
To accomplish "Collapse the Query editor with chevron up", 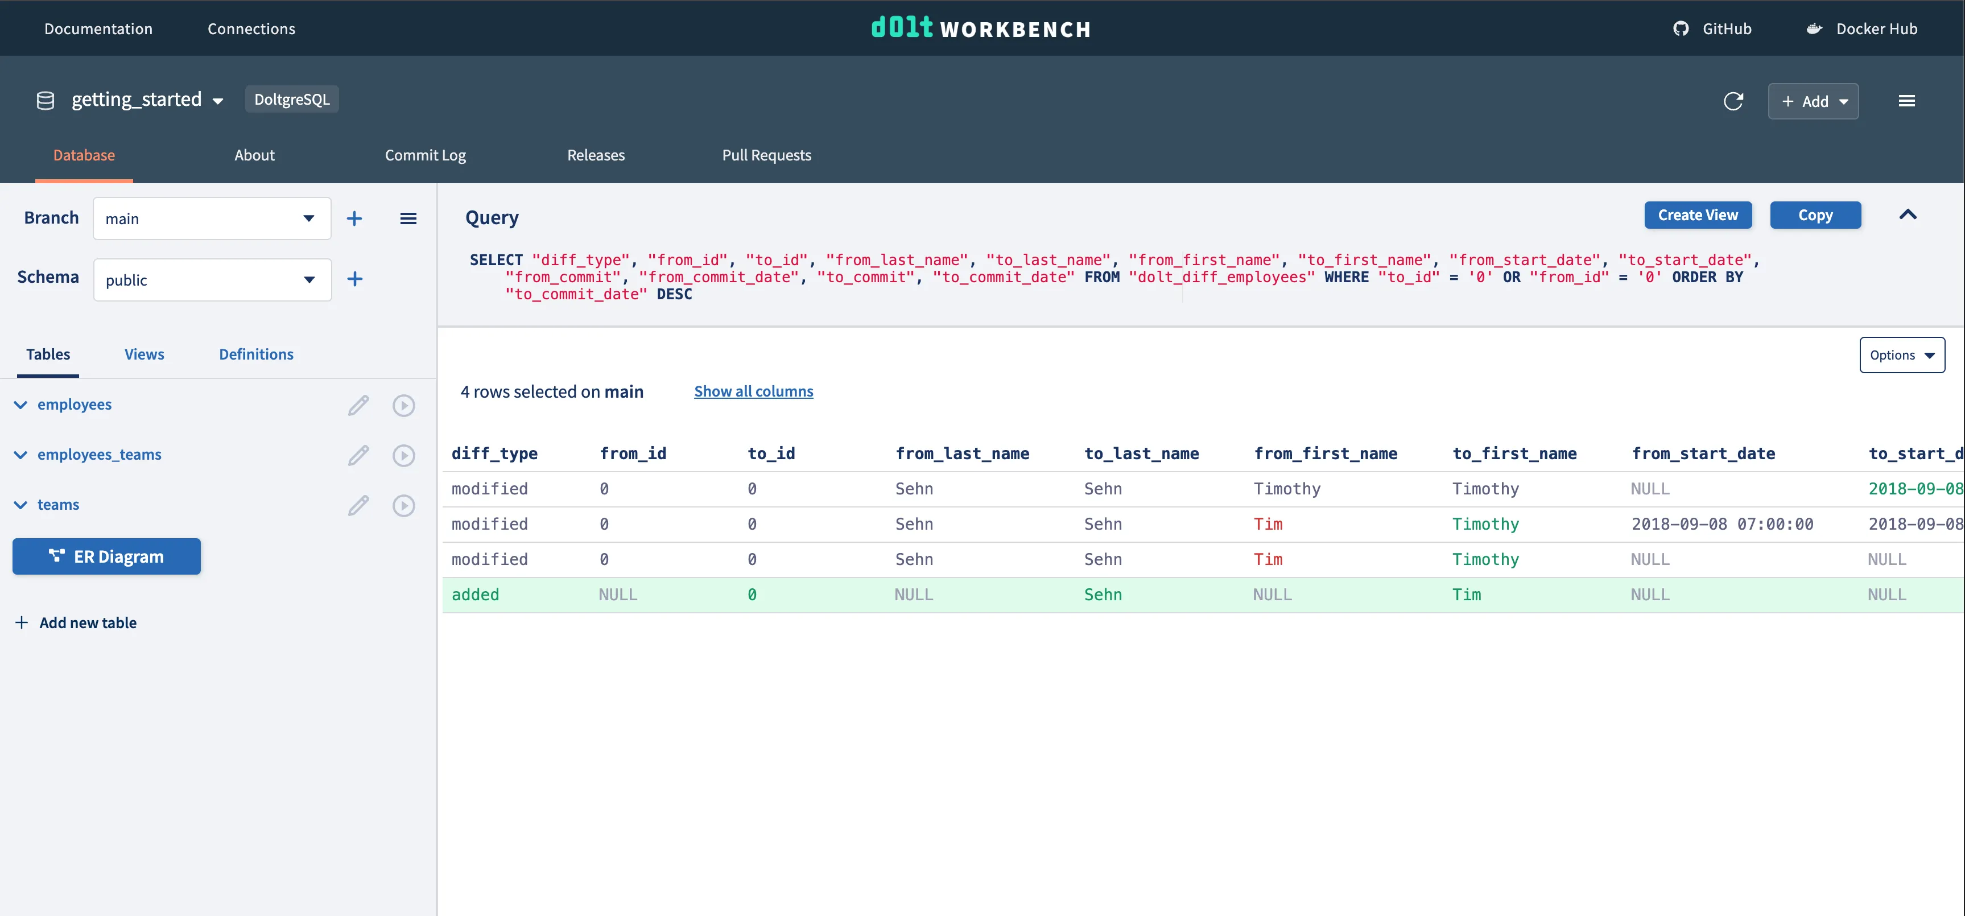I will (x=1907, y=215).
